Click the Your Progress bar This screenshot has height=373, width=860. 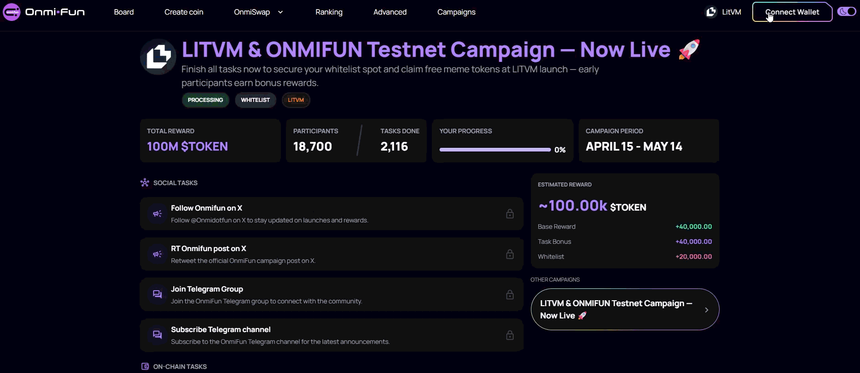[495, 150]
